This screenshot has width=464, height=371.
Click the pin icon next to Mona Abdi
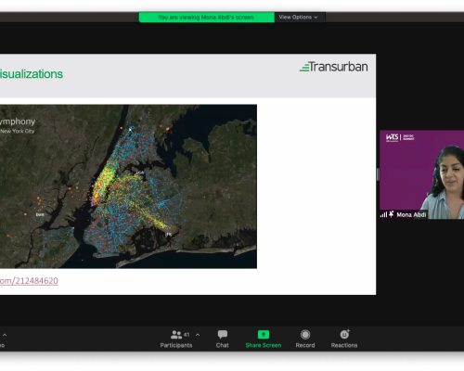click(392, 214)
